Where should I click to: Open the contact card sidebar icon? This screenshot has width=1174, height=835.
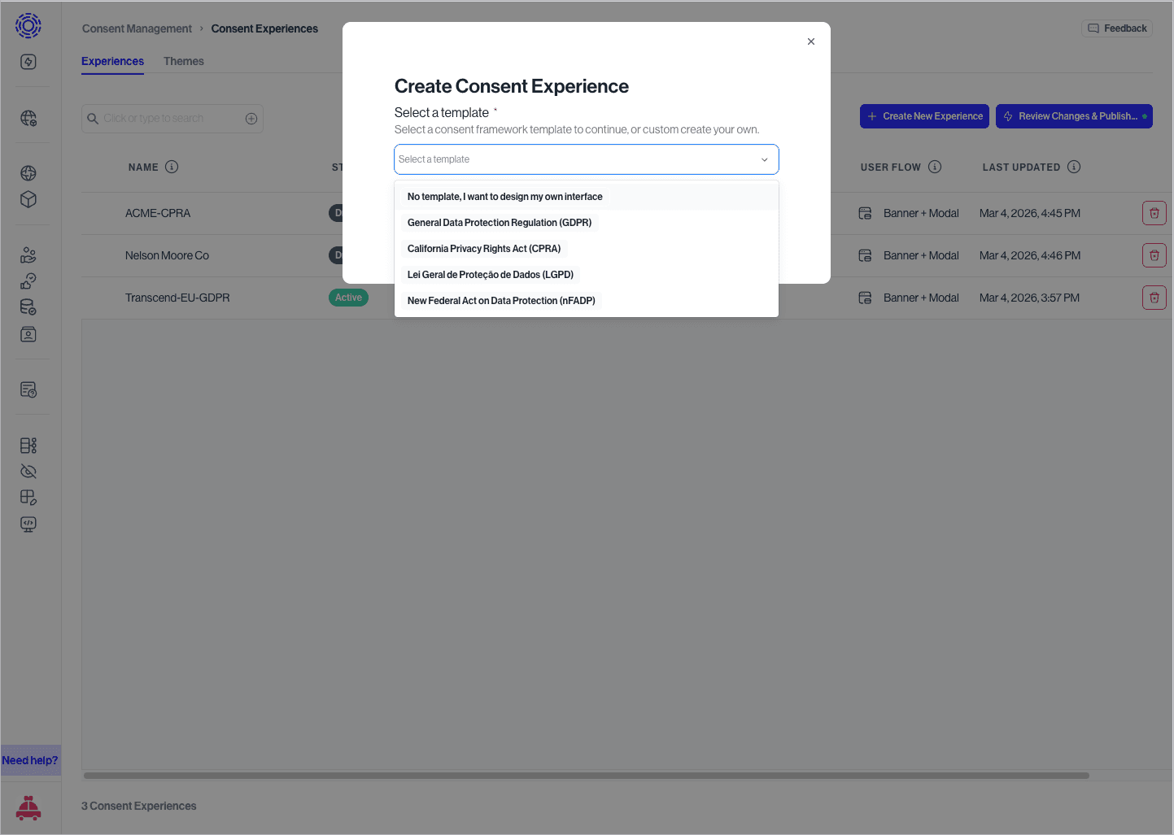point(28,334)
